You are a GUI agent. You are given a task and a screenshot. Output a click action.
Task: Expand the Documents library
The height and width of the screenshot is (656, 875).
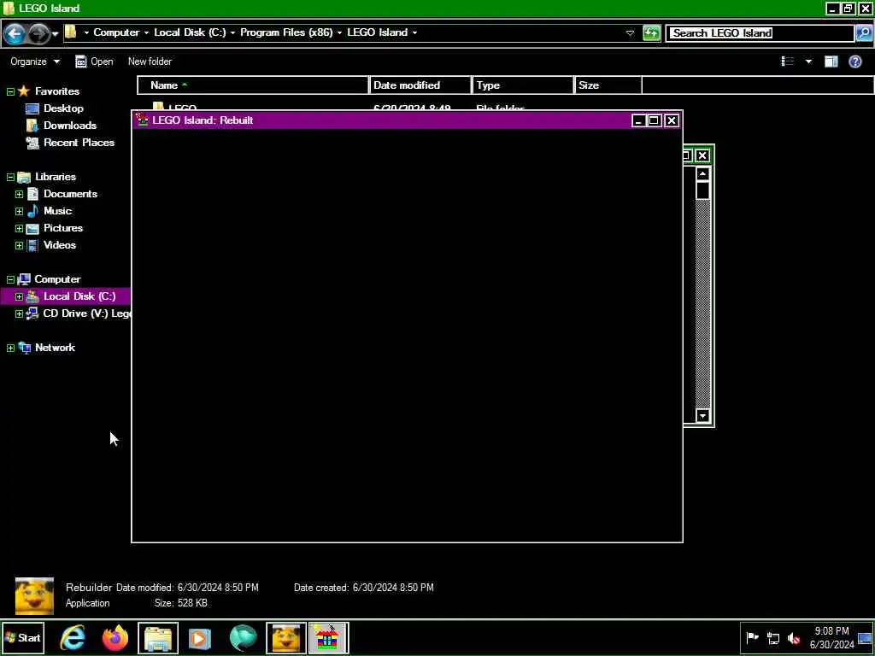pos(19,194)
